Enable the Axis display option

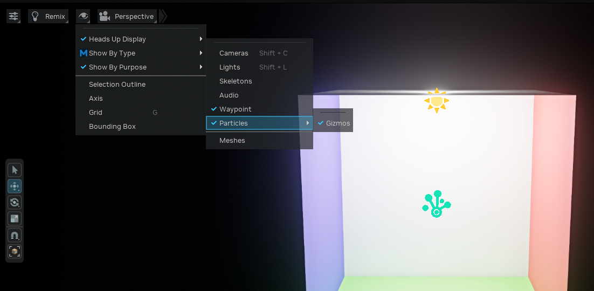[x=141, y=98]
